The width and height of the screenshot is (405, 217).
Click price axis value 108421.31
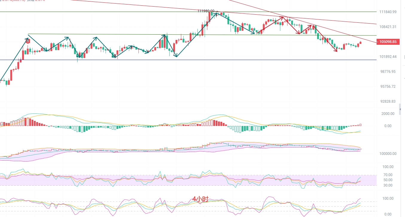[x=388, y=27]
